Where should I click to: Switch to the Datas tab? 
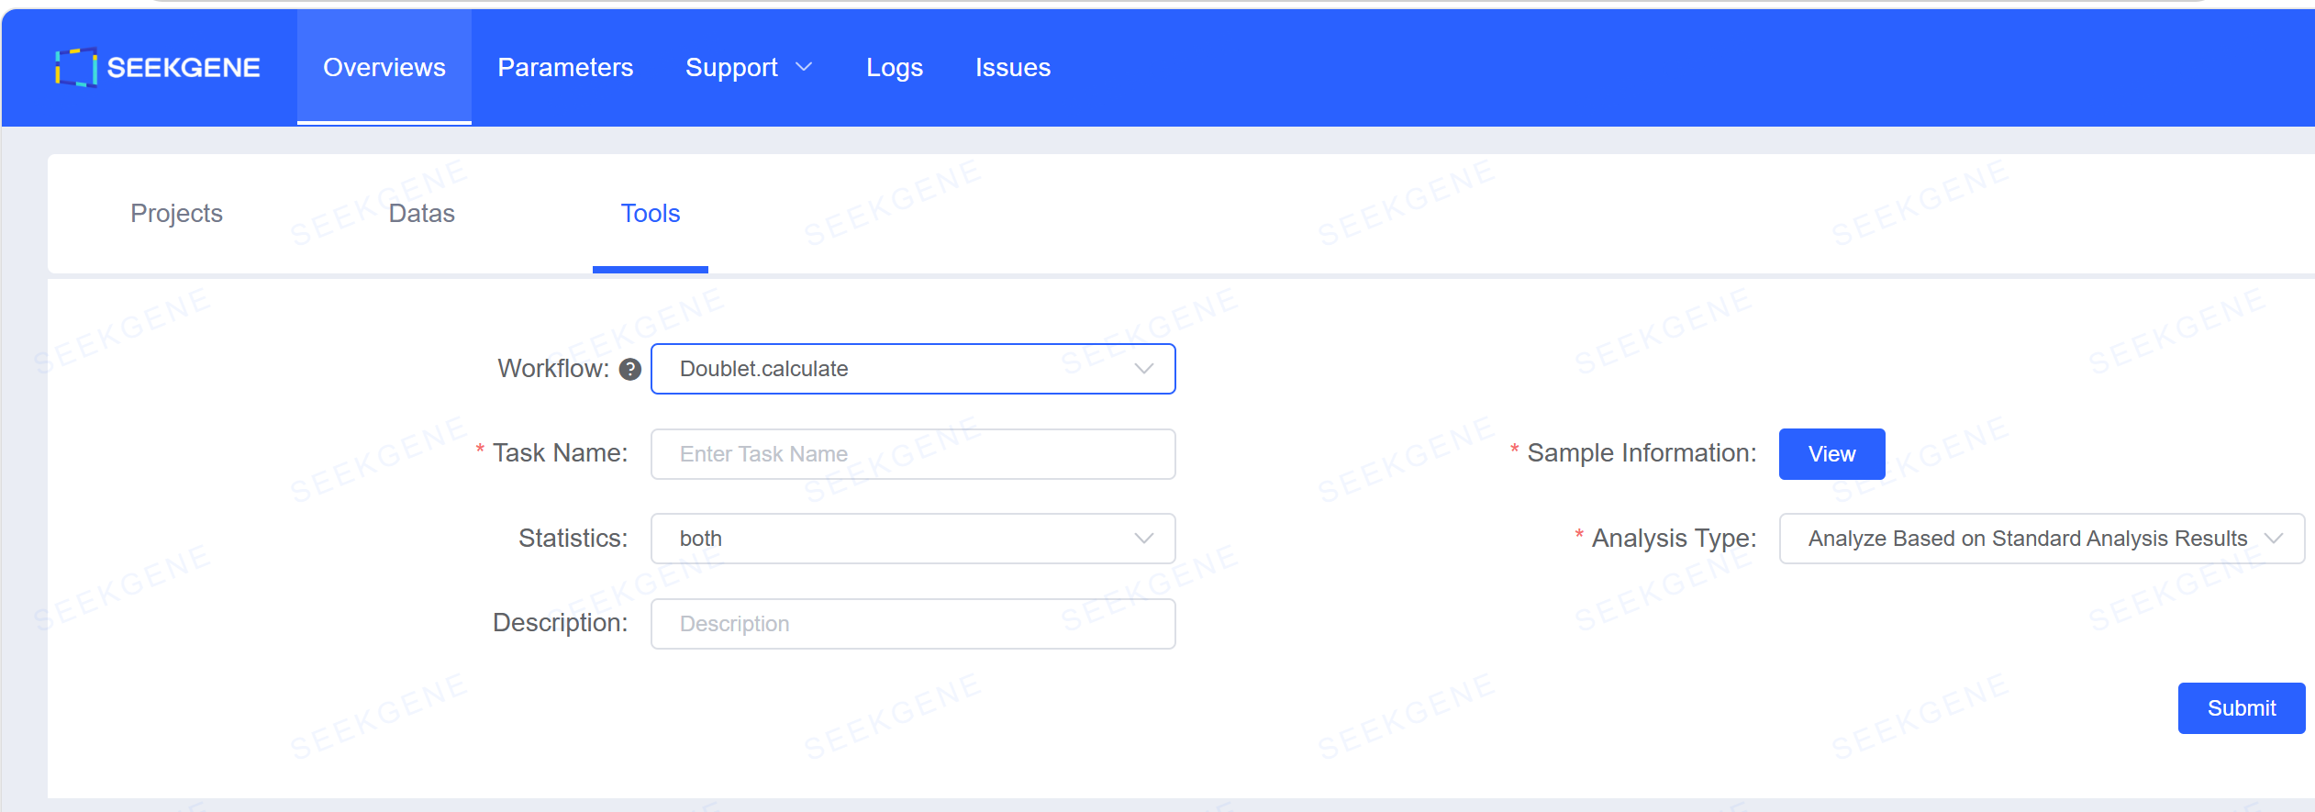(x=422, y=213)
